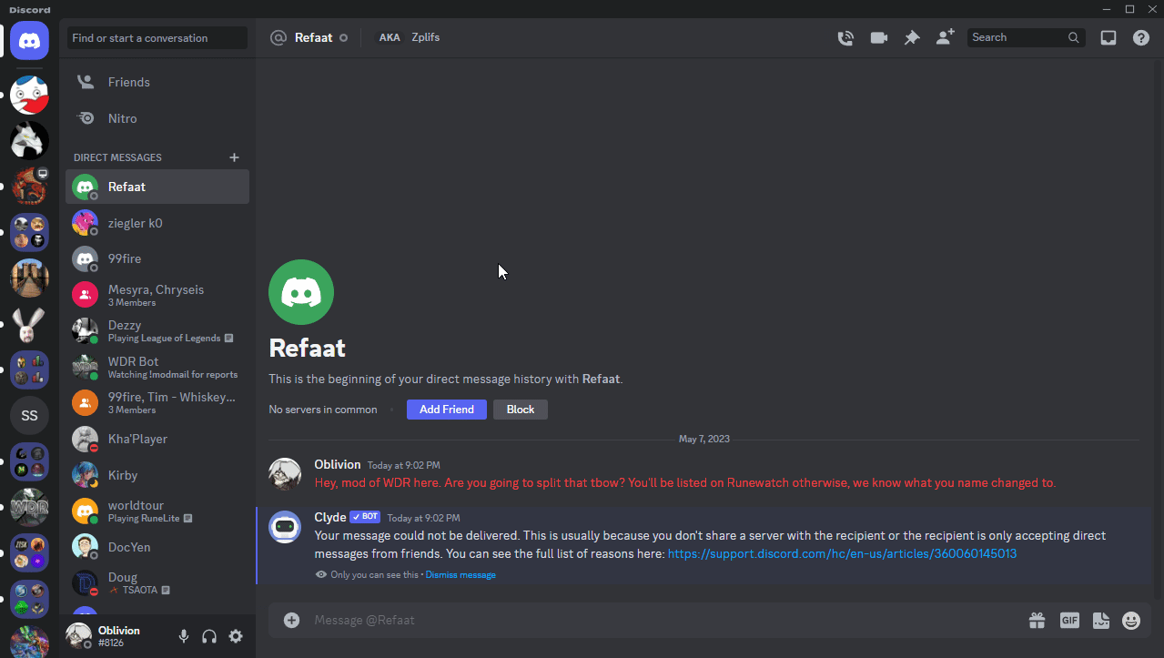Add friends to this DM
This screenshot has height=658, width=1164.
coord(945,38)
